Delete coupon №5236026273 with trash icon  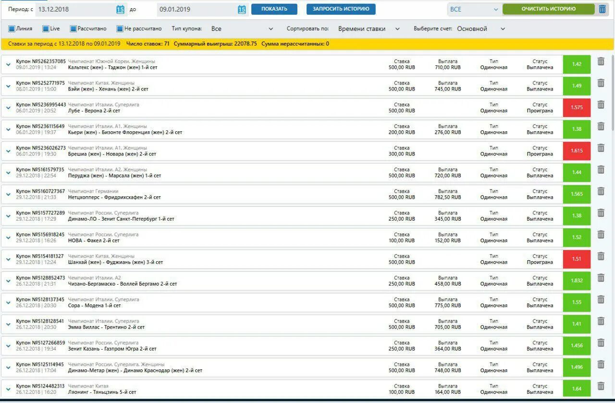tap(601, 148)
